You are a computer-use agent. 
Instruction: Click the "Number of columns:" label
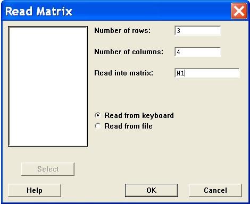point(129,52)
